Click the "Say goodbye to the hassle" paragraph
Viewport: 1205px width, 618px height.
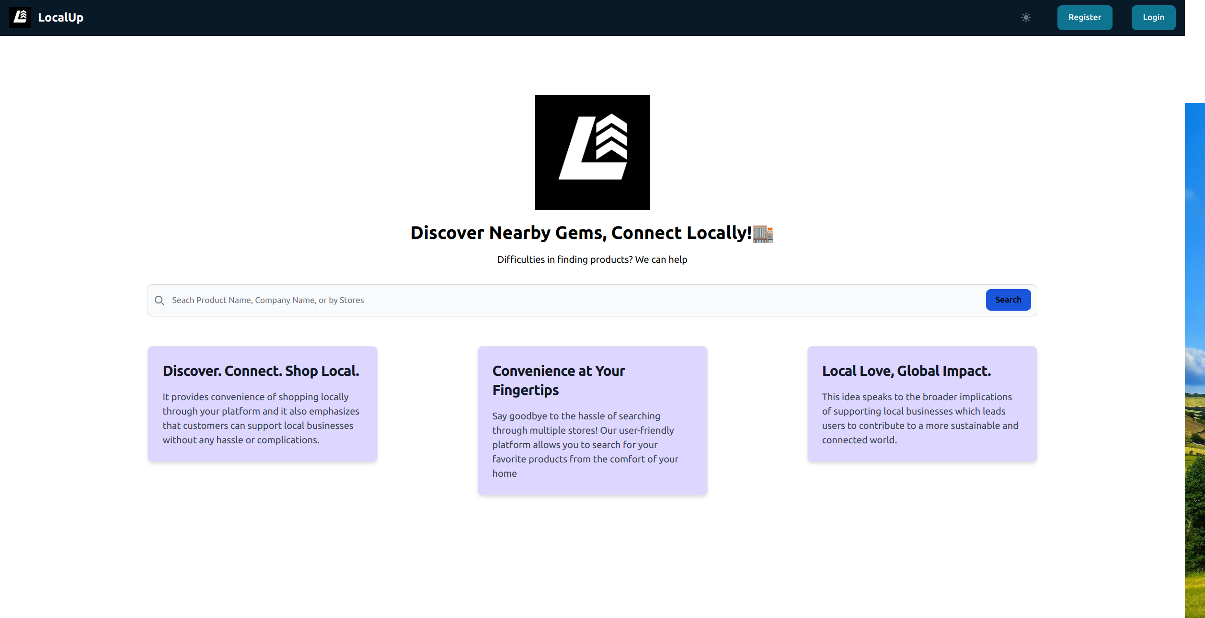[x=585, y=445]
